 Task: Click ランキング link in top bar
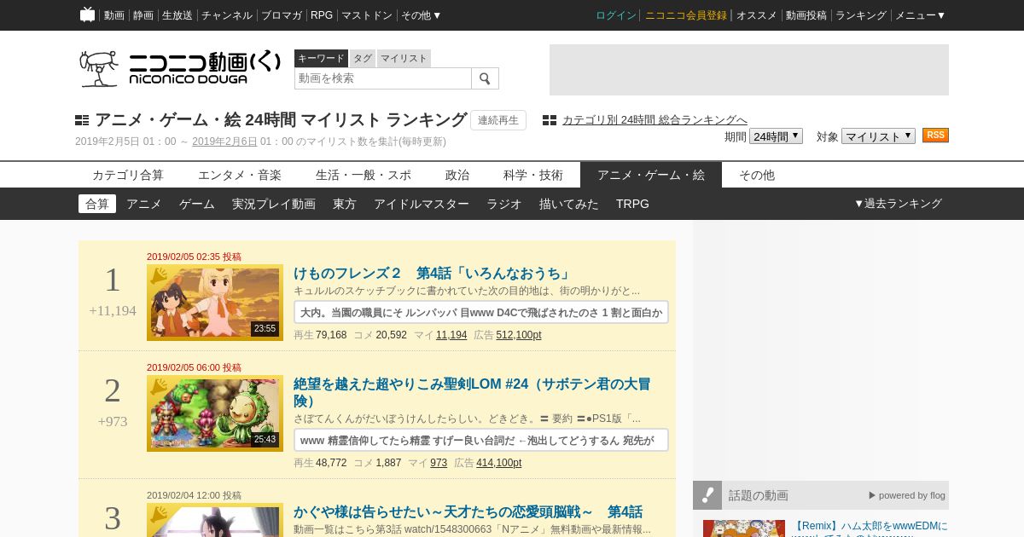[x=861, y=15]
